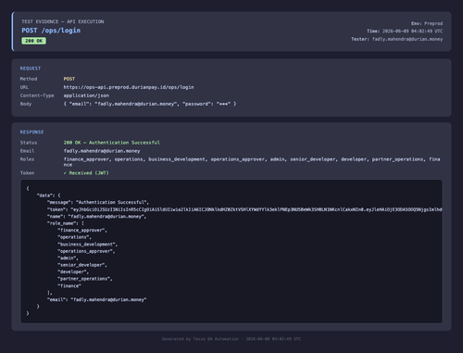Click the response Email value row
Image resolution: width=463 pixels, height=353 pixels.
[x=102, y=151]
